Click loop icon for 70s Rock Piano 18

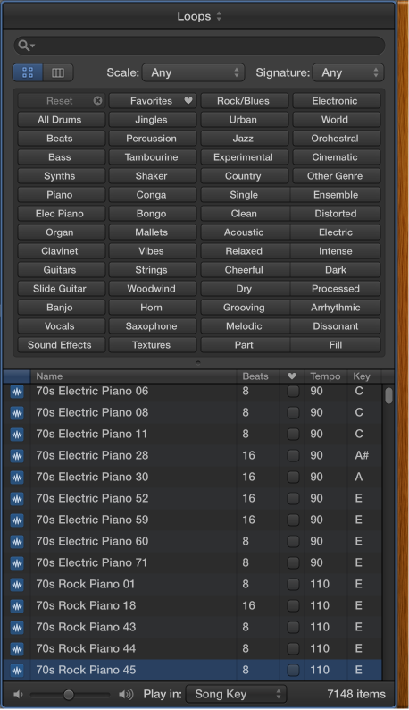[17, 606]
